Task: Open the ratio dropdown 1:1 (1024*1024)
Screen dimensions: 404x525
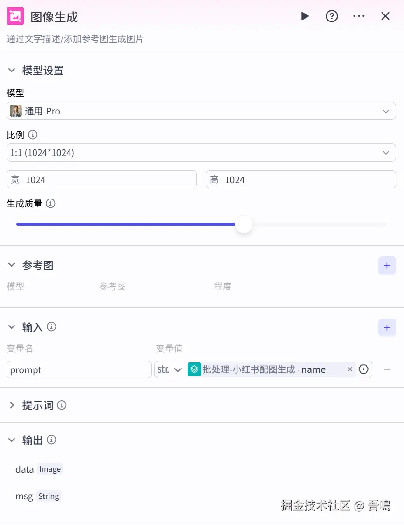Action: click(x=202, y=153)
